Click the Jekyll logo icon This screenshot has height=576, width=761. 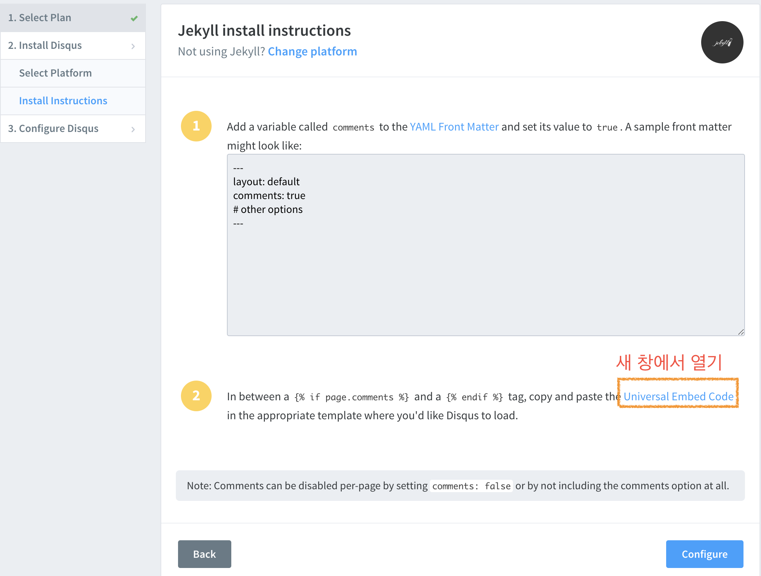(722, 42)
